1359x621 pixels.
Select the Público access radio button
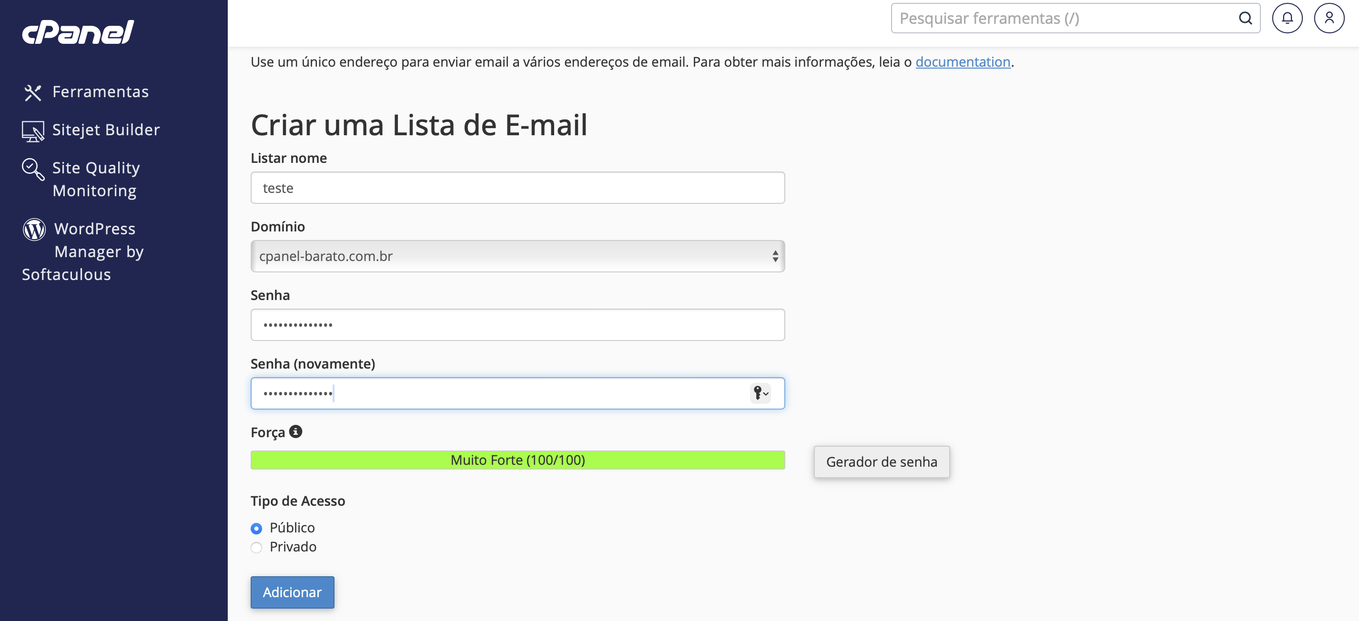click(256, 528)
